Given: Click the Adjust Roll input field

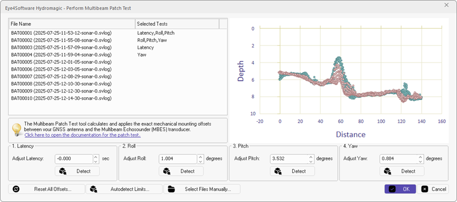Looking at the screenshot, I should (178, 159).
